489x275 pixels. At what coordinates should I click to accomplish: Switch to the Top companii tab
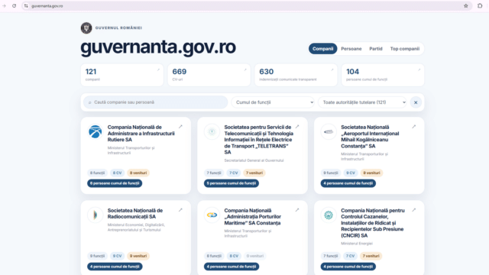pyautogui.click(x=405, y=49)
